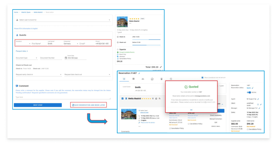
Task: Open Cancellation Policy in right summary panel
Action: pyautogui.click(x=254, y=129)
